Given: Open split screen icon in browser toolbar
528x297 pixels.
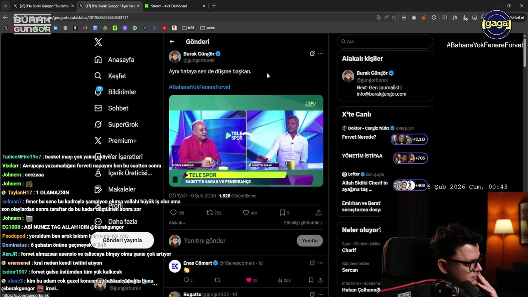Looking at the screenshot, I should 445,17.
